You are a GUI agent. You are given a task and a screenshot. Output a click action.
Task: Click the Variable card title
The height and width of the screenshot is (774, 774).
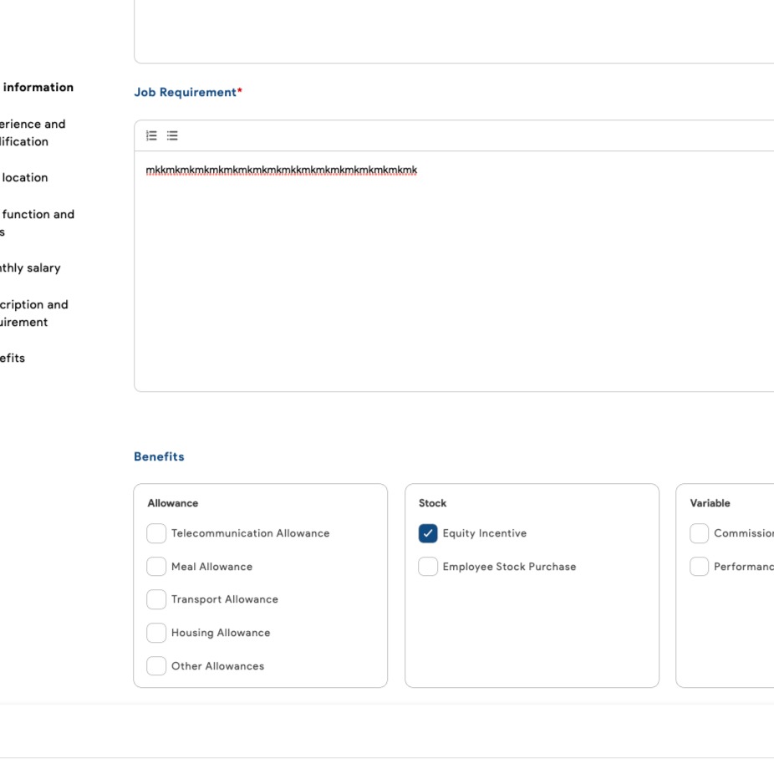[x=710, y=503]
